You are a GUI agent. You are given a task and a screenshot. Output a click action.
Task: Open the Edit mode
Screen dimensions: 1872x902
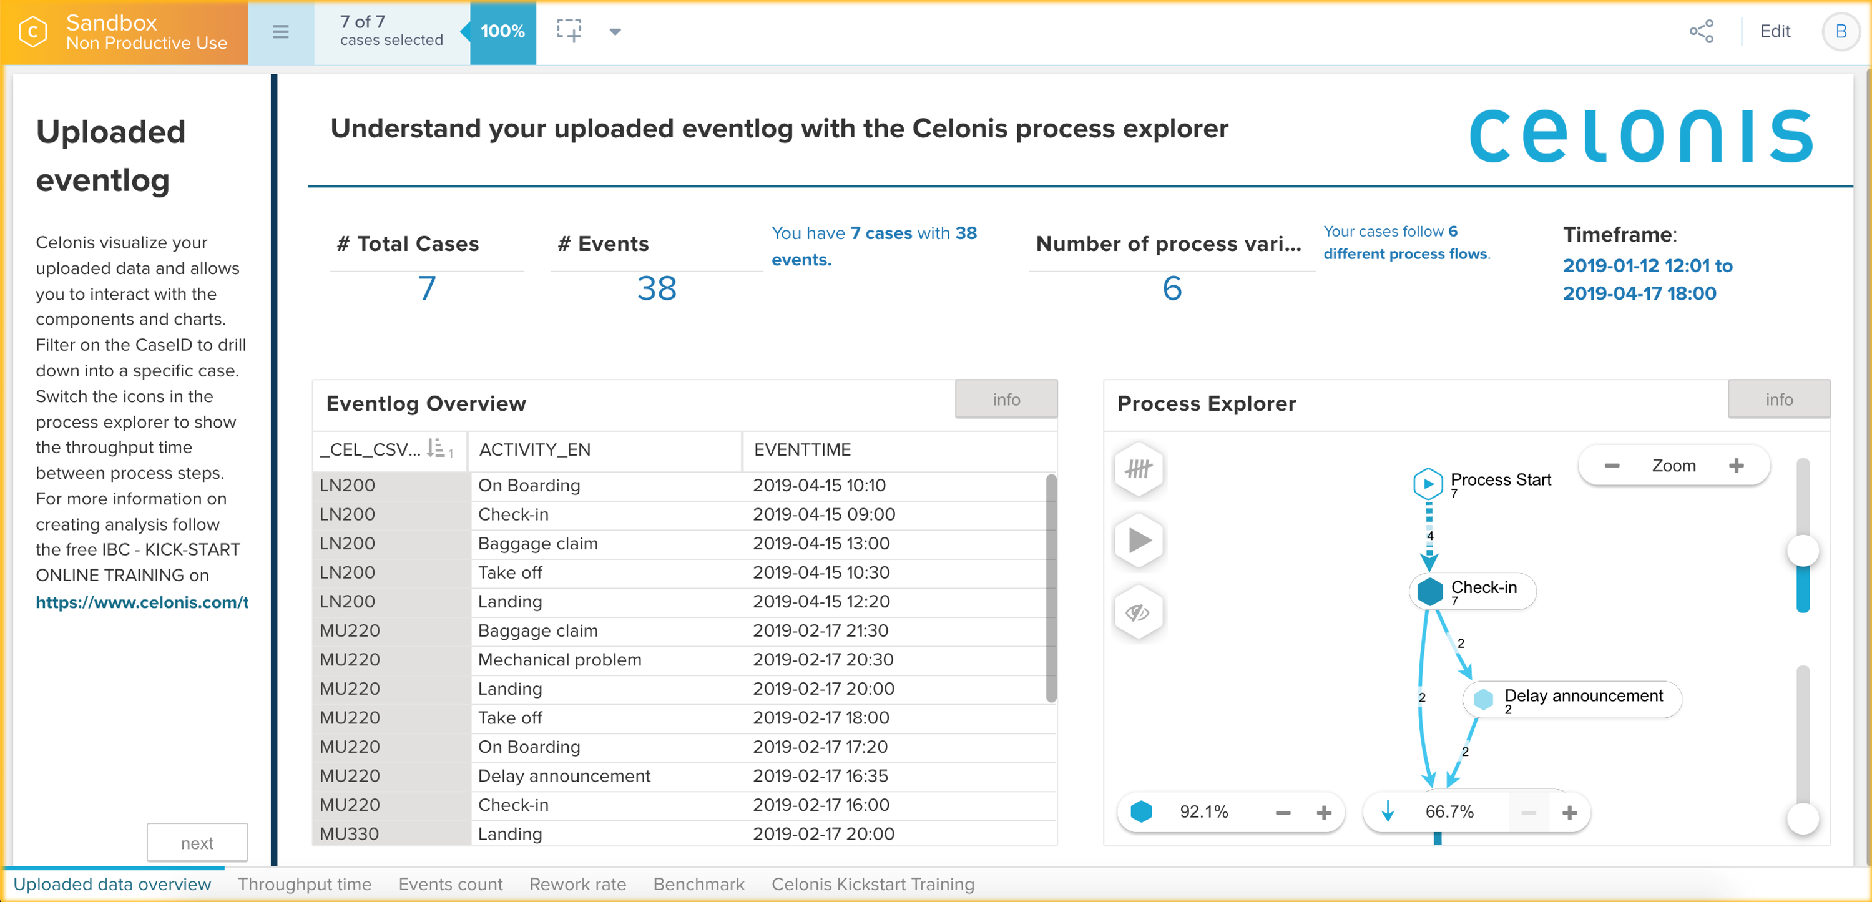(1775, 31)
